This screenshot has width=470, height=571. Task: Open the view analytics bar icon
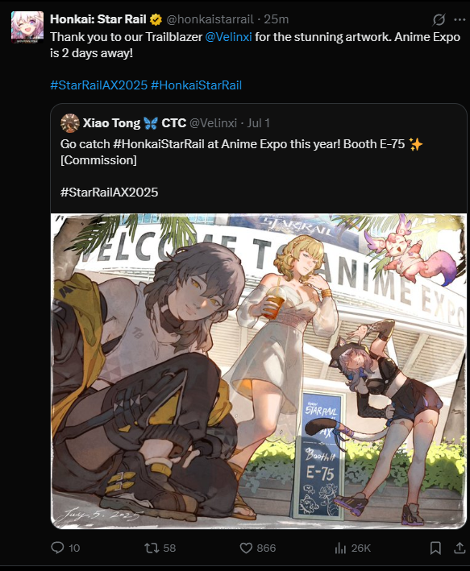point(340,548)
